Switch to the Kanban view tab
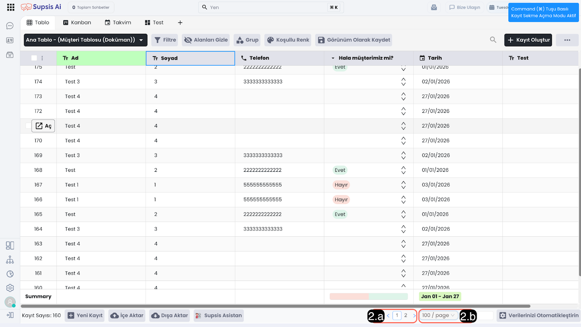This screenshot has height=327, width=581. click(x=77, y=22)
